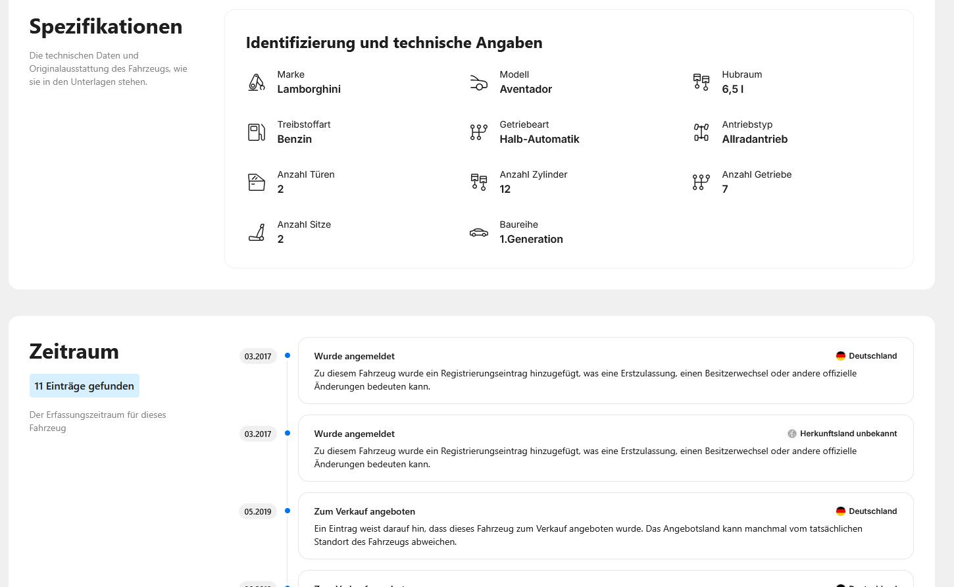Click the Hubraum engine icon beside 6,5 l
Viewport: 954px width, 587px height.
click(x=701, y=82)
